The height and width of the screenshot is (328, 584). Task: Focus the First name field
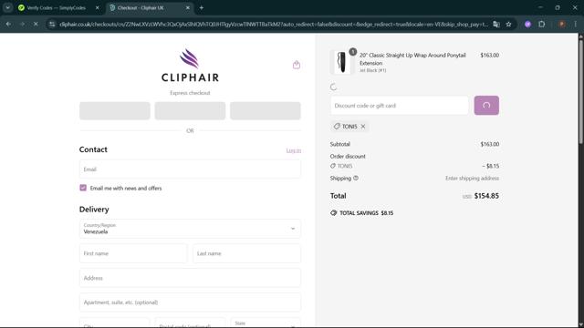coord(133,253)
